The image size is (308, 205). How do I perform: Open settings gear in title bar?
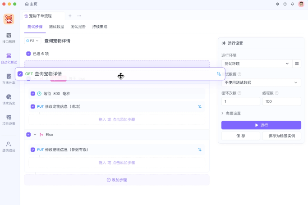pyautogui.click(x=277, y=4)
